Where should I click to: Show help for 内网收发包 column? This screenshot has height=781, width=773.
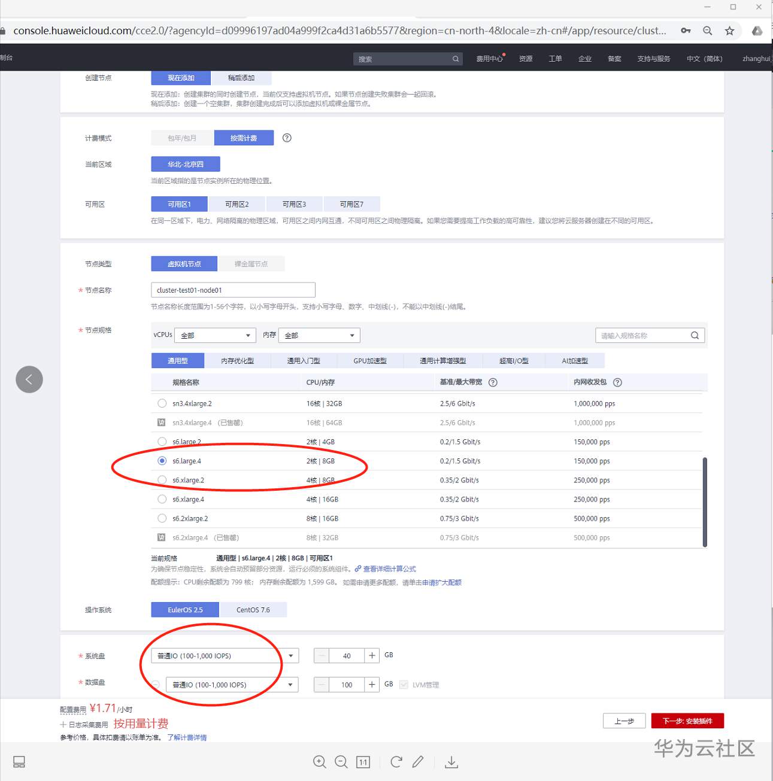click(x=617, y=382)
